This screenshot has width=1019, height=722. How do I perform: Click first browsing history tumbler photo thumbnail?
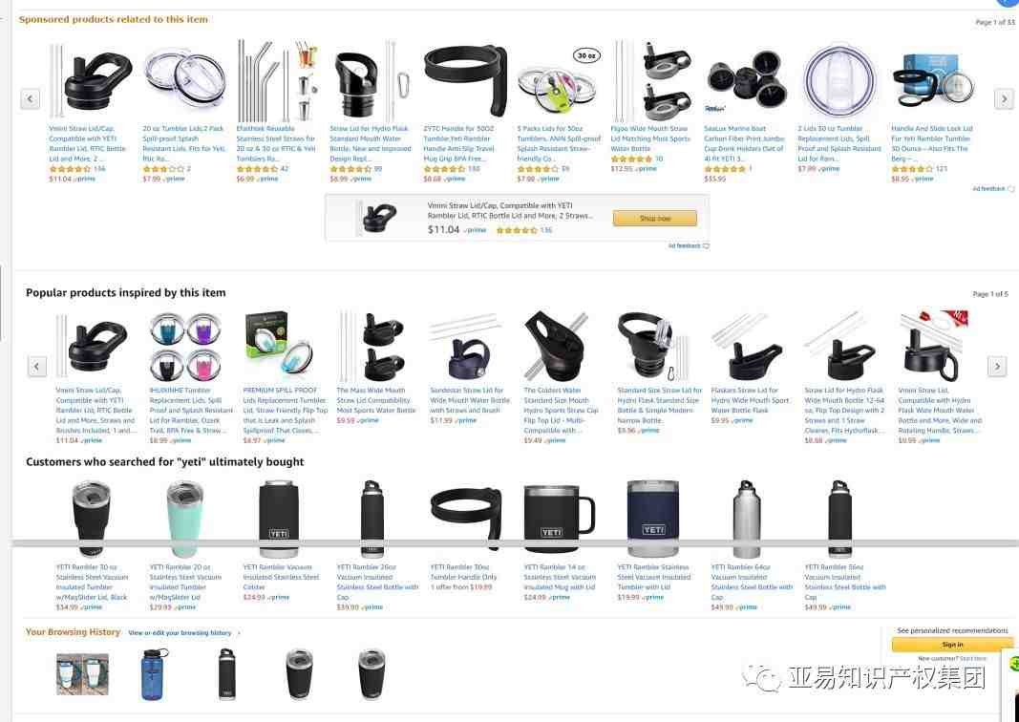82,674
